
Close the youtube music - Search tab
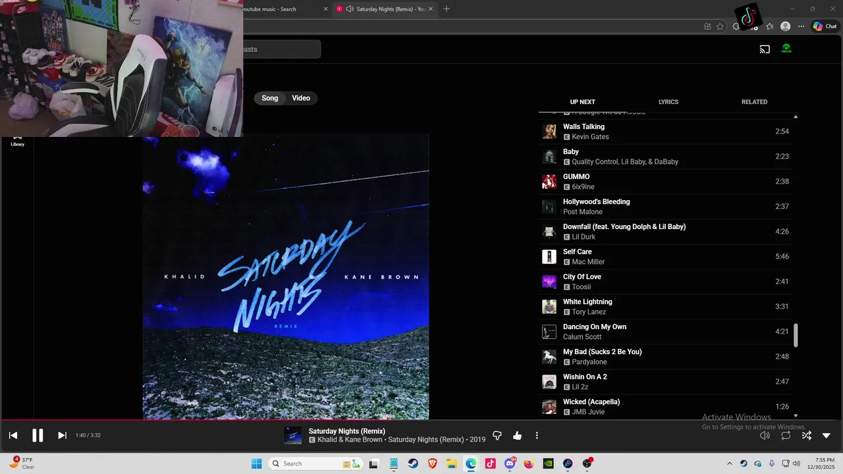click(325, 9)
